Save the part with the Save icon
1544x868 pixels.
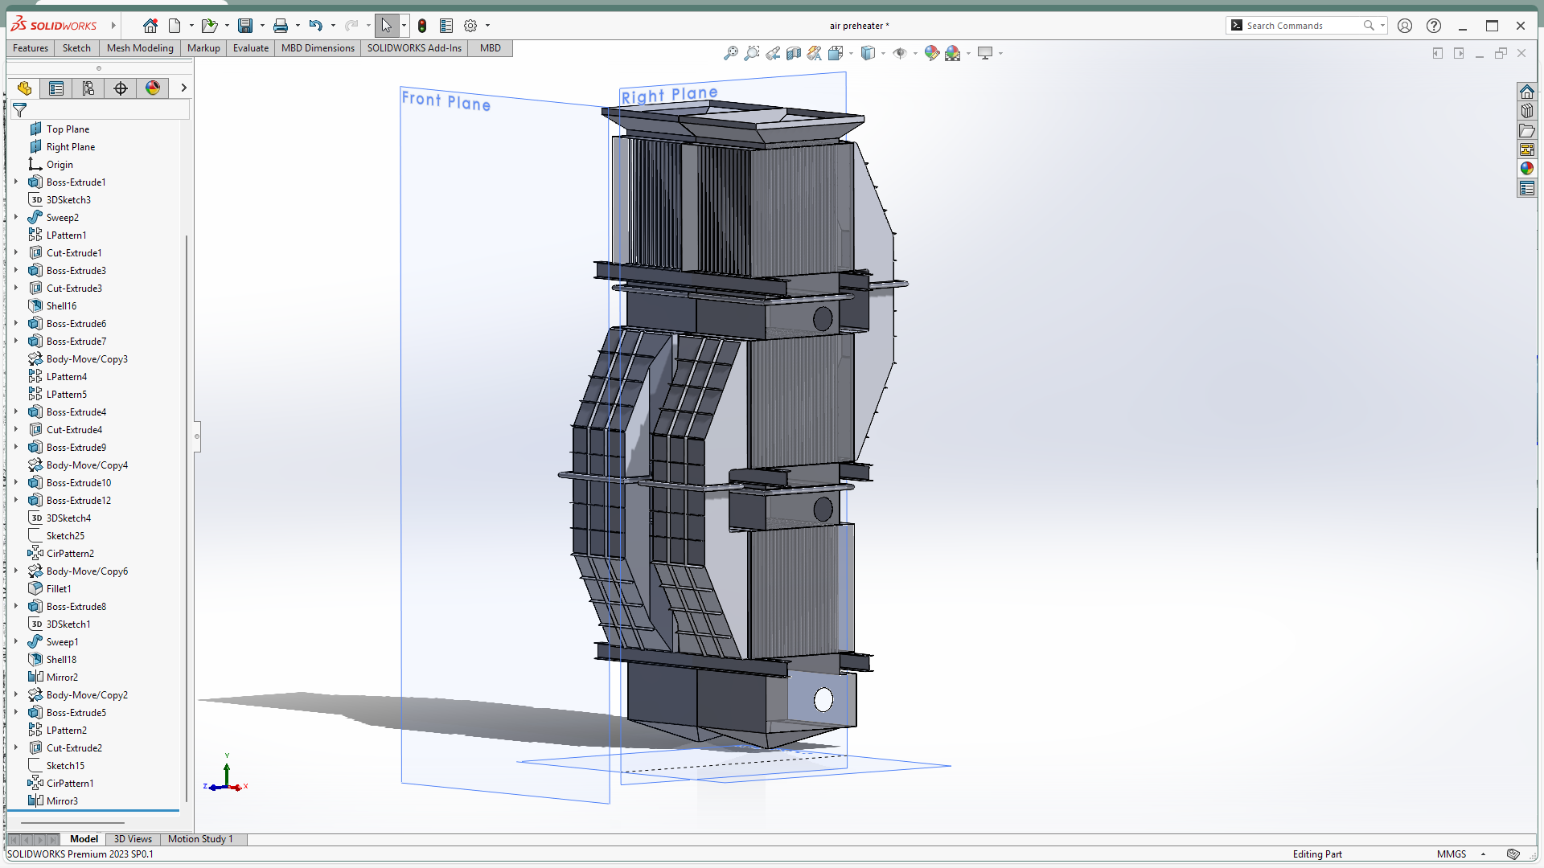coord(245,26)
